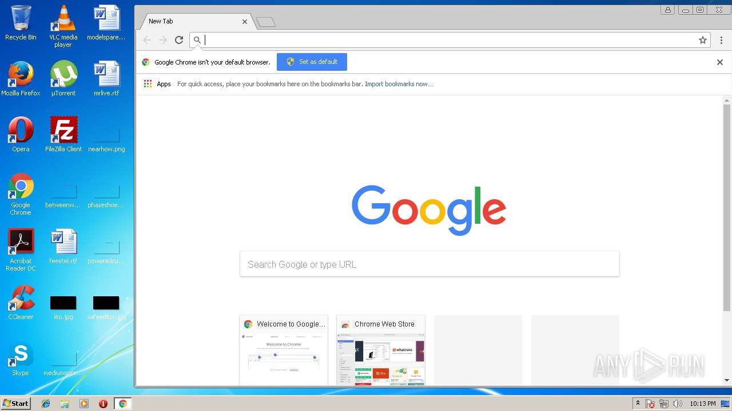Select the feestel.rtf document icon

[x=63, y=246]
